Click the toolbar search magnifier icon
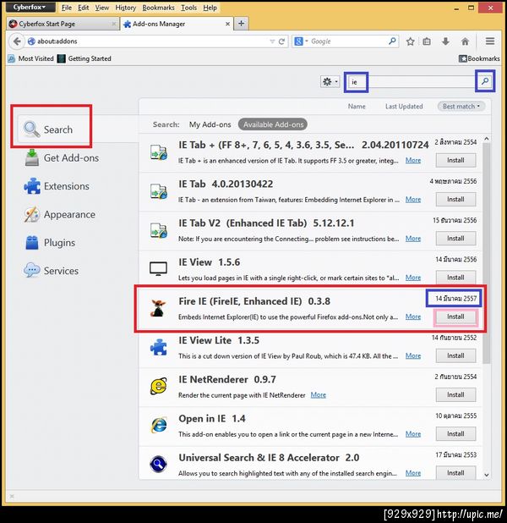The image size is (507, 523). point(392,41)
